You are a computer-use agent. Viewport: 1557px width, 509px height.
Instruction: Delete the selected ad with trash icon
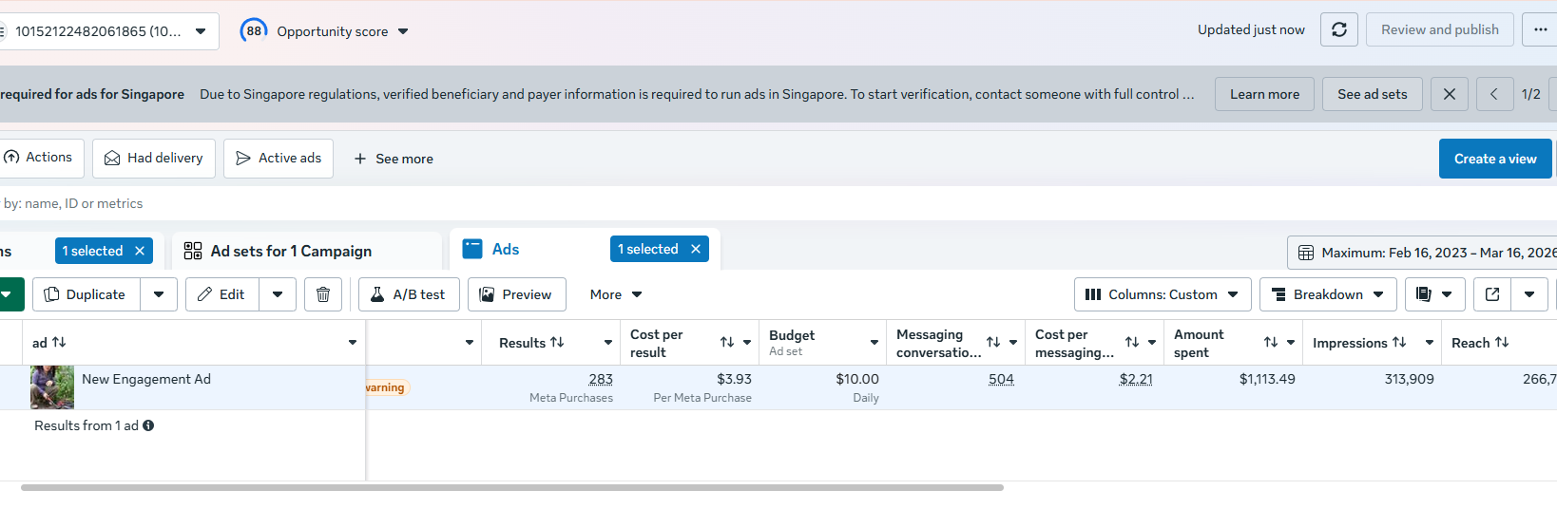[323, 294]
